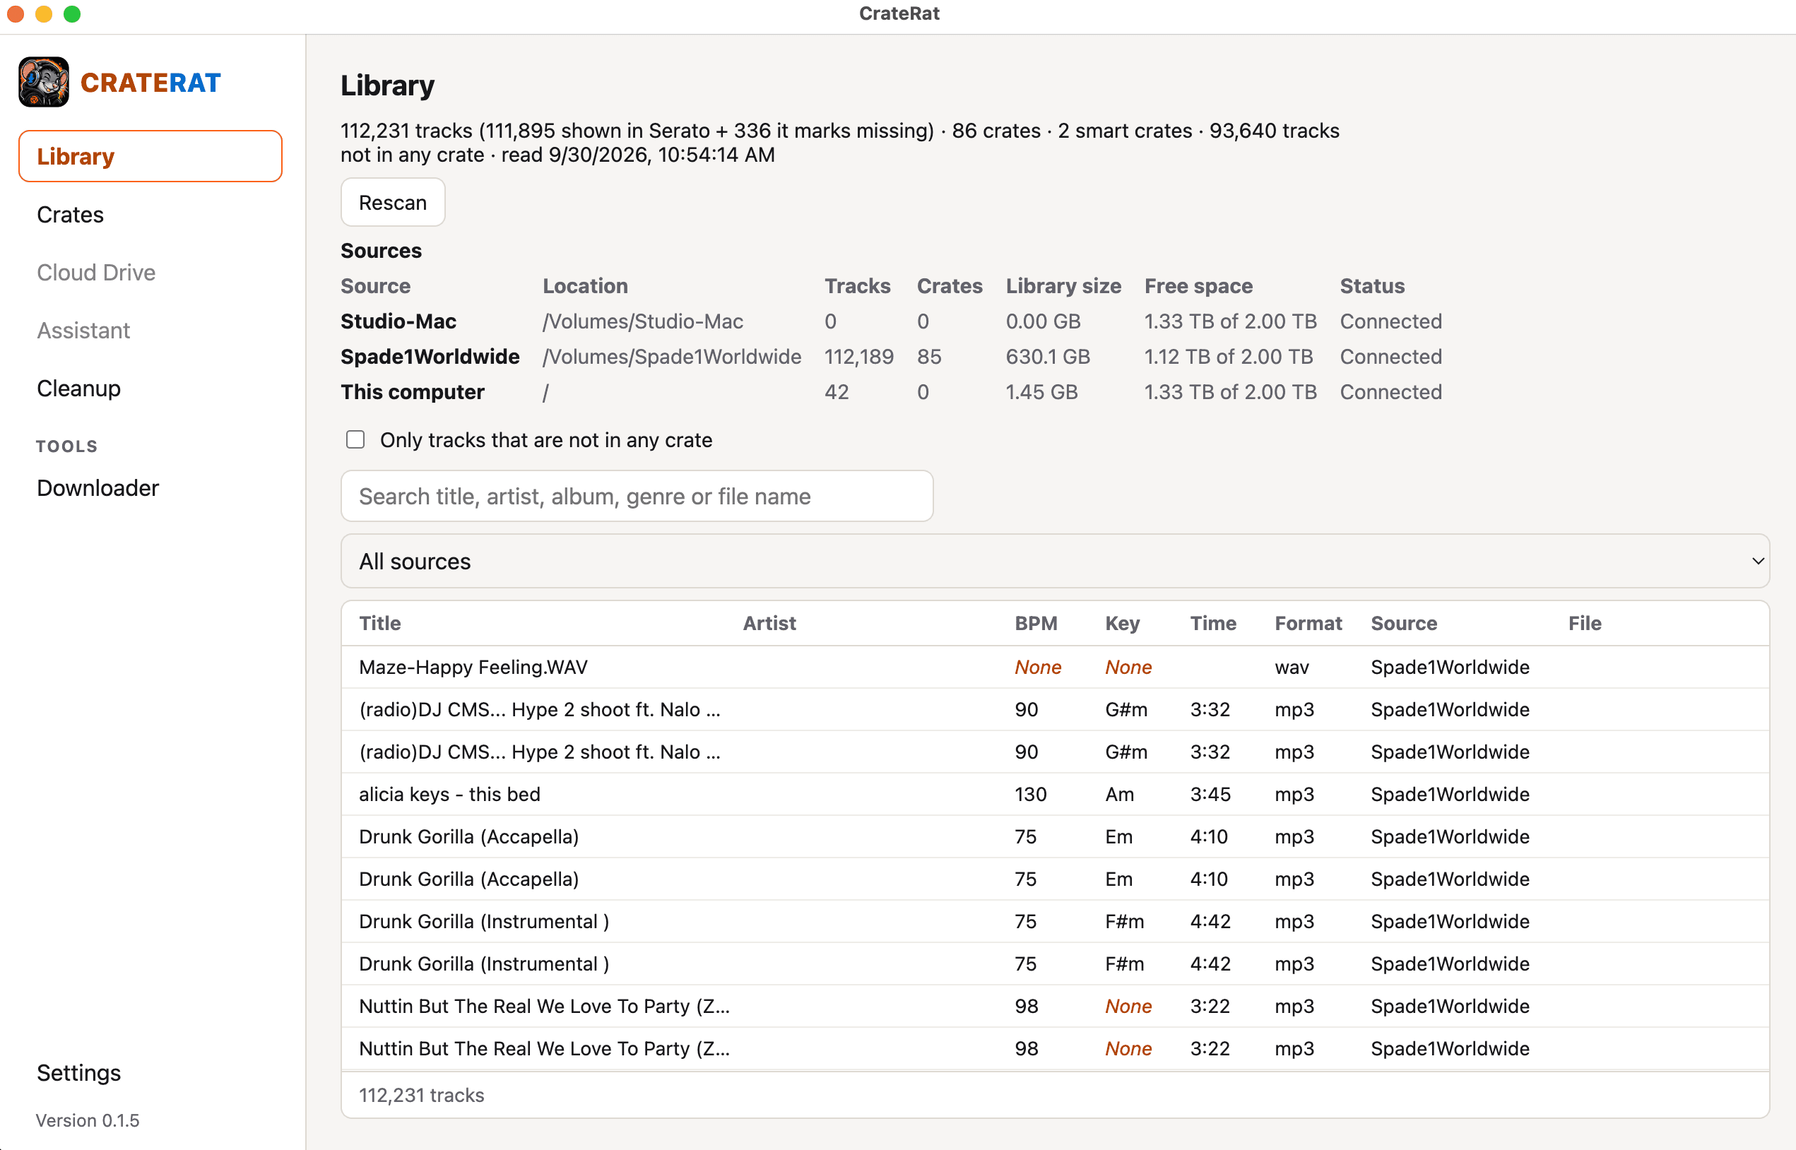Select the Maze-Happy Feeling.WAV track

pyautogui.click(x=1055, y=667)
